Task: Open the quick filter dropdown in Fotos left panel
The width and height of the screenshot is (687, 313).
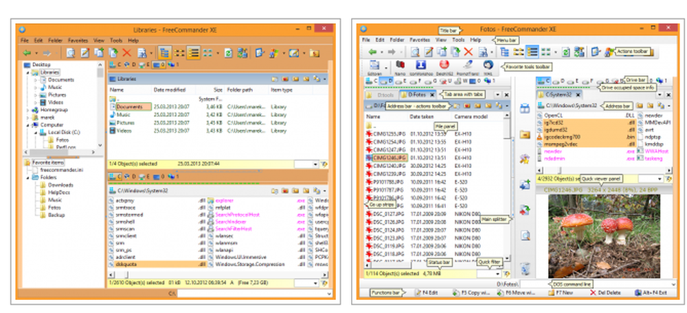Action: point(496,273)
